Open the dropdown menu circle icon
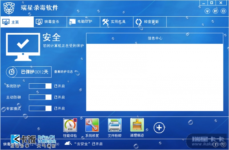229x150 pixels. tap(207, 11)
